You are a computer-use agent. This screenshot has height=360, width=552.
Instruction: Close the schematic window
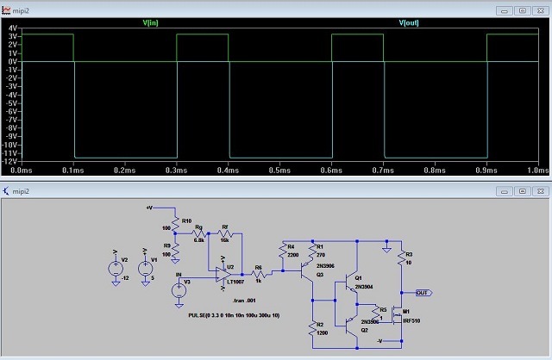tap(540, 190)
